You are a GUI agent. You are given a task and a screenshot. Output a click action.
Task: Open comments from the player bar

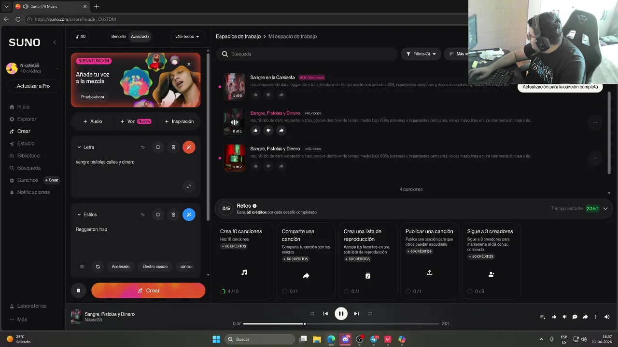[575, 317]
